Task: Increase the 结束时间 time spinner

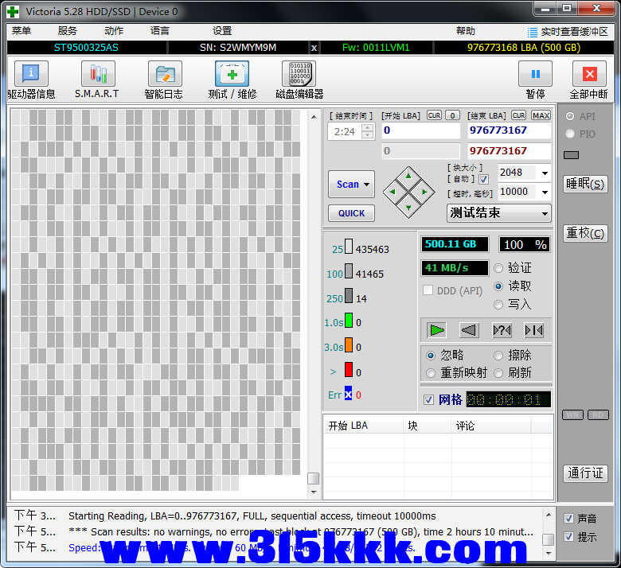Action: point(368,127)
